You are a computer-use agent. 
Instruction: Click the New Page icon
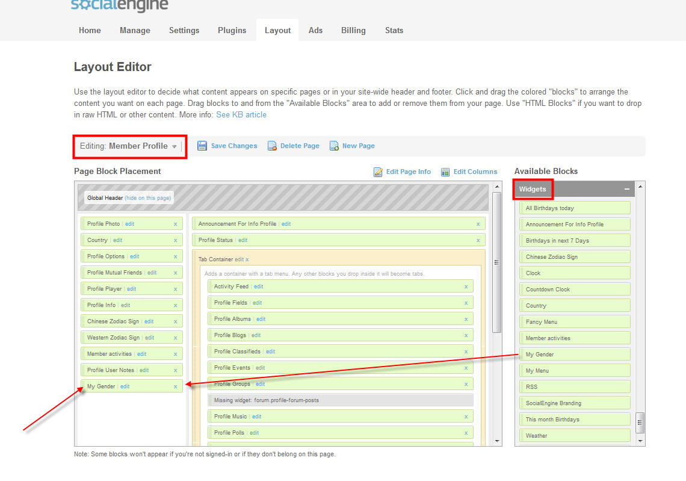(334, 146)
